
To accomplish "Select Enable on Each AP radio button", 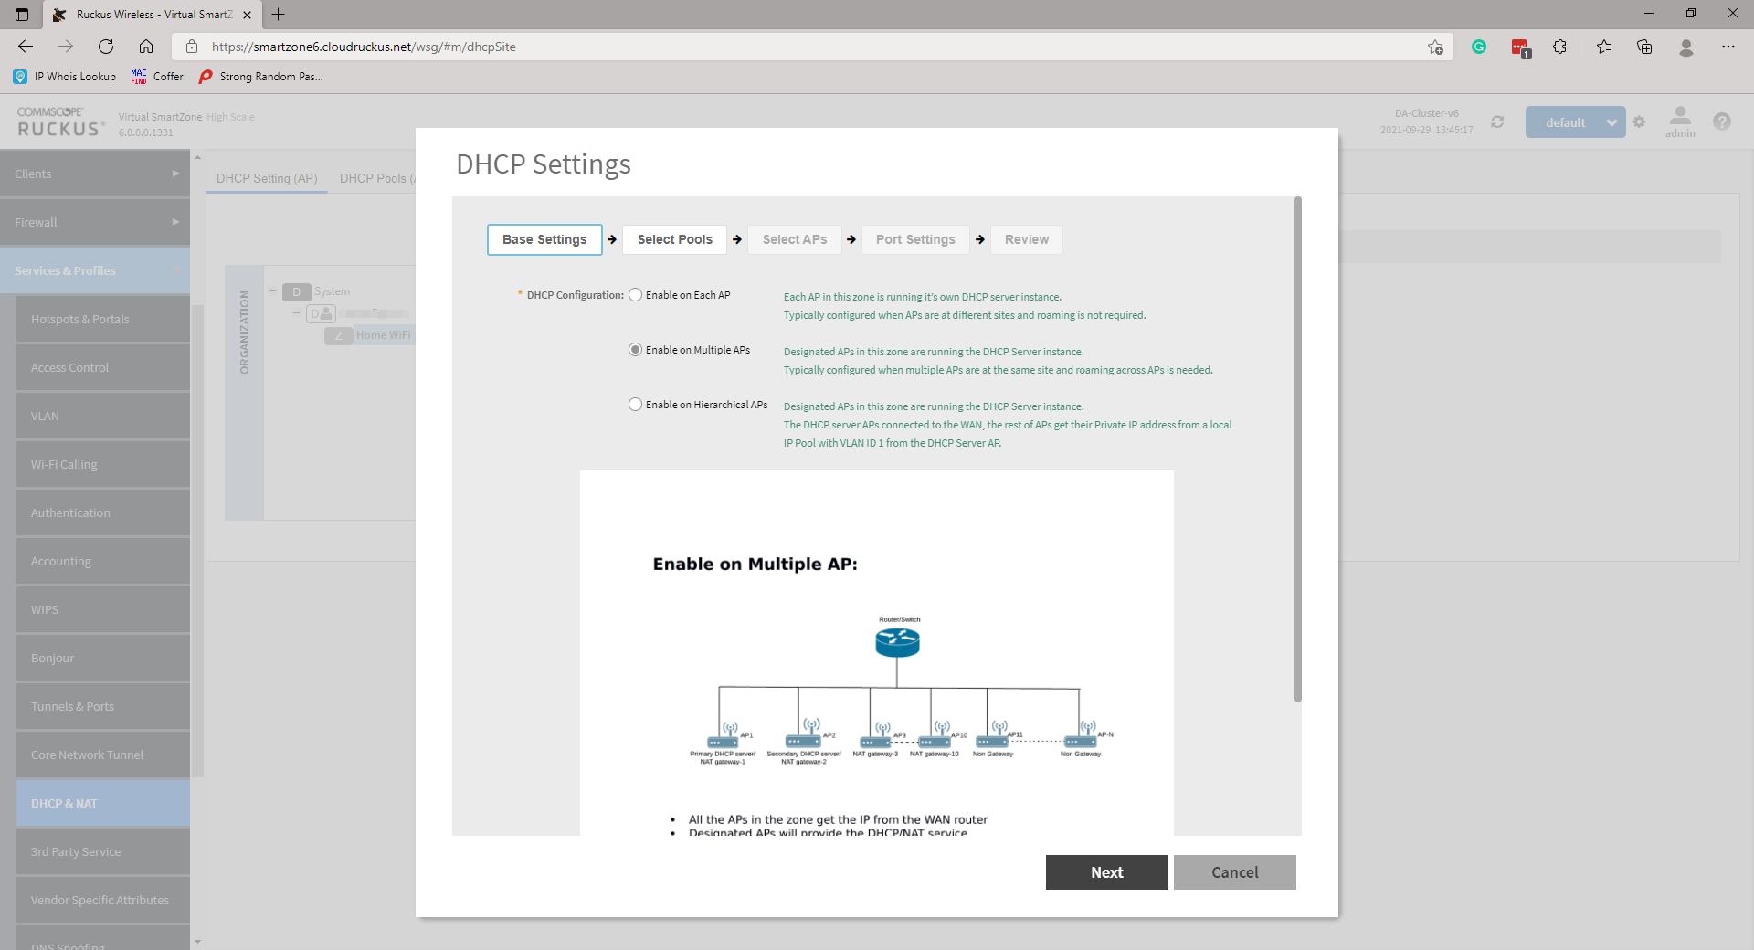I will pyautogui.click(x=636, y=295).
